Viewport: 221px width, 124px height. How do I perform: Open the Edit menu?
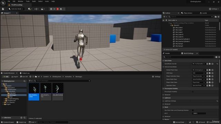coord(14,1)
